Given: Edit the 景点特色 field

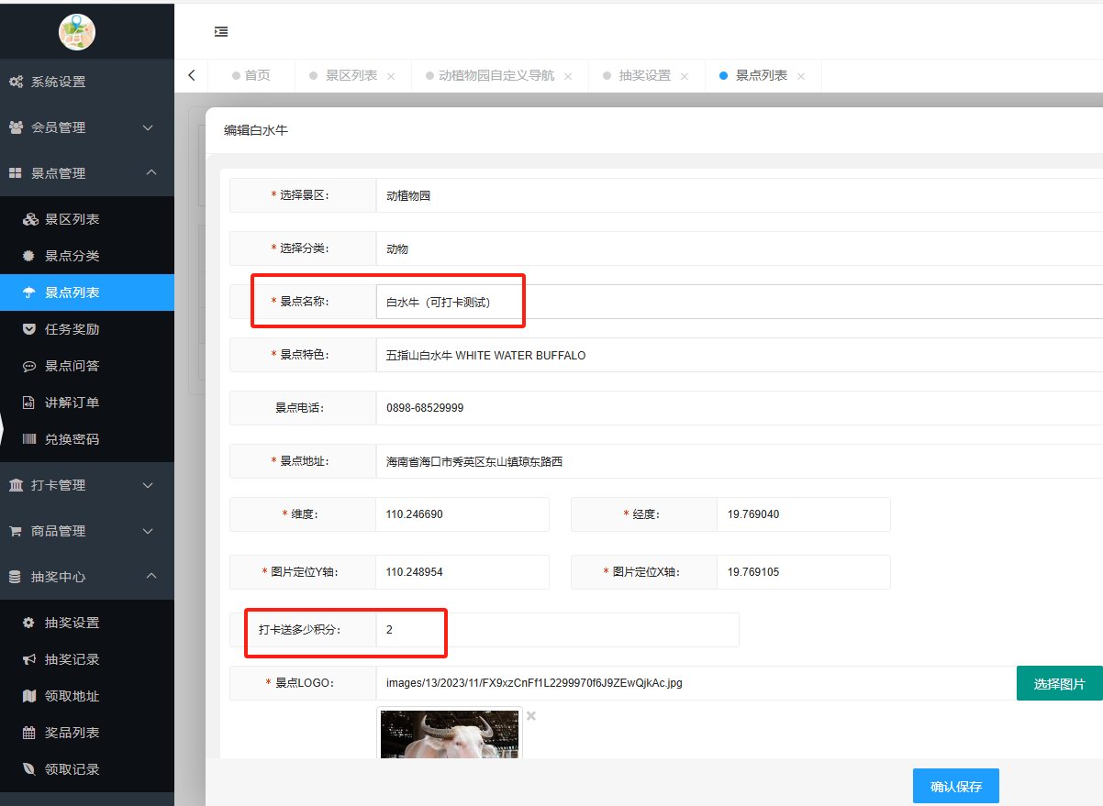Looking at the screenshot, I should point(739,355).
